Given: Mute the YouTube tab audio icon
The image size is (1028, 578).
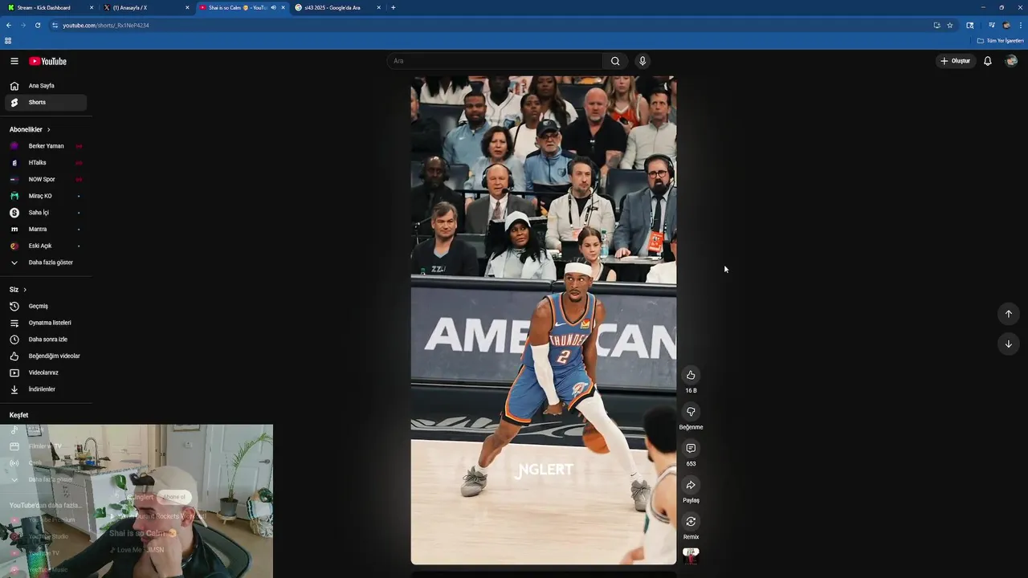Looking at the screenshot, I should click(x=273, y=7).
